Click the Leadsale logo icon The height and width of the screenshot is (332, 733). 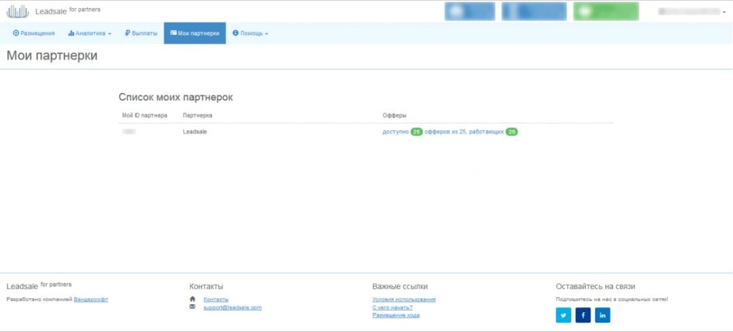click(x=17, y=12)
